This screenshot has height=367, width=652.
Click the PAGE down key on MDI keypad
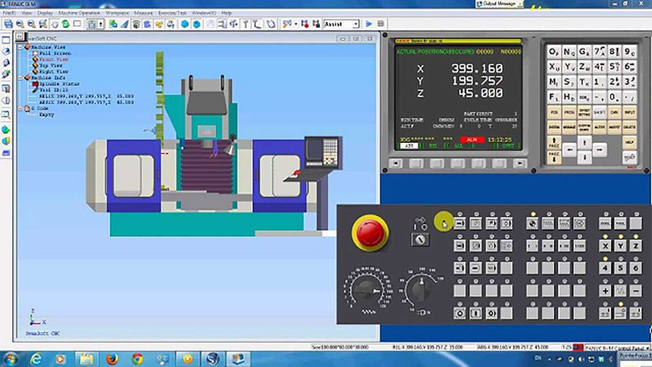coord(554,157)
